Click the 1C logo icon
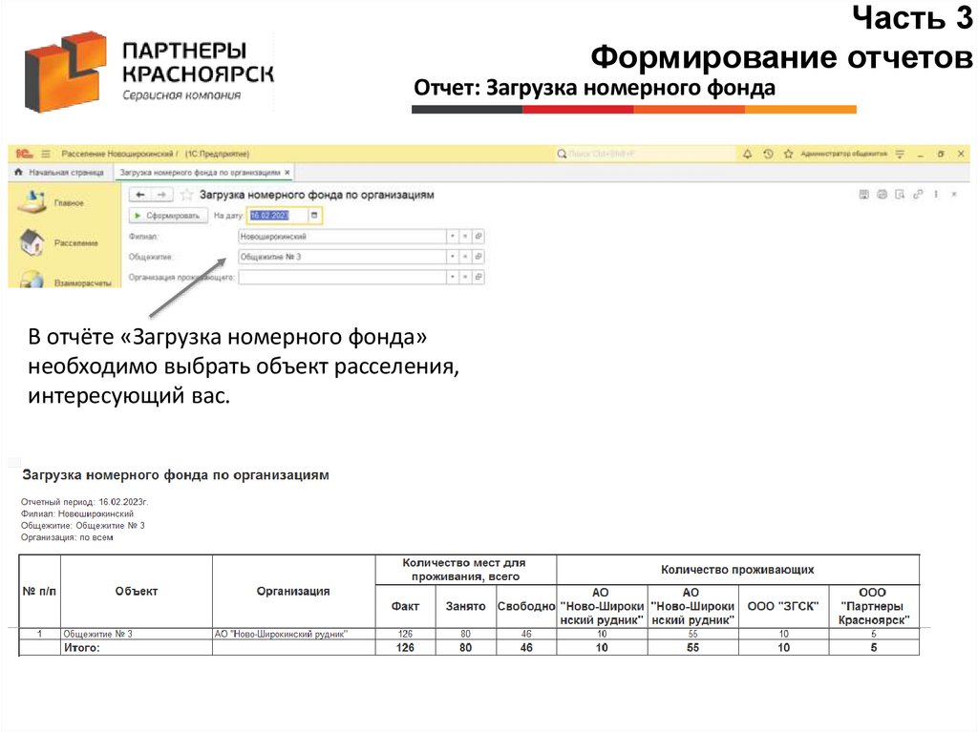Screen dimensions: 978x732 [x=24, y=154]
